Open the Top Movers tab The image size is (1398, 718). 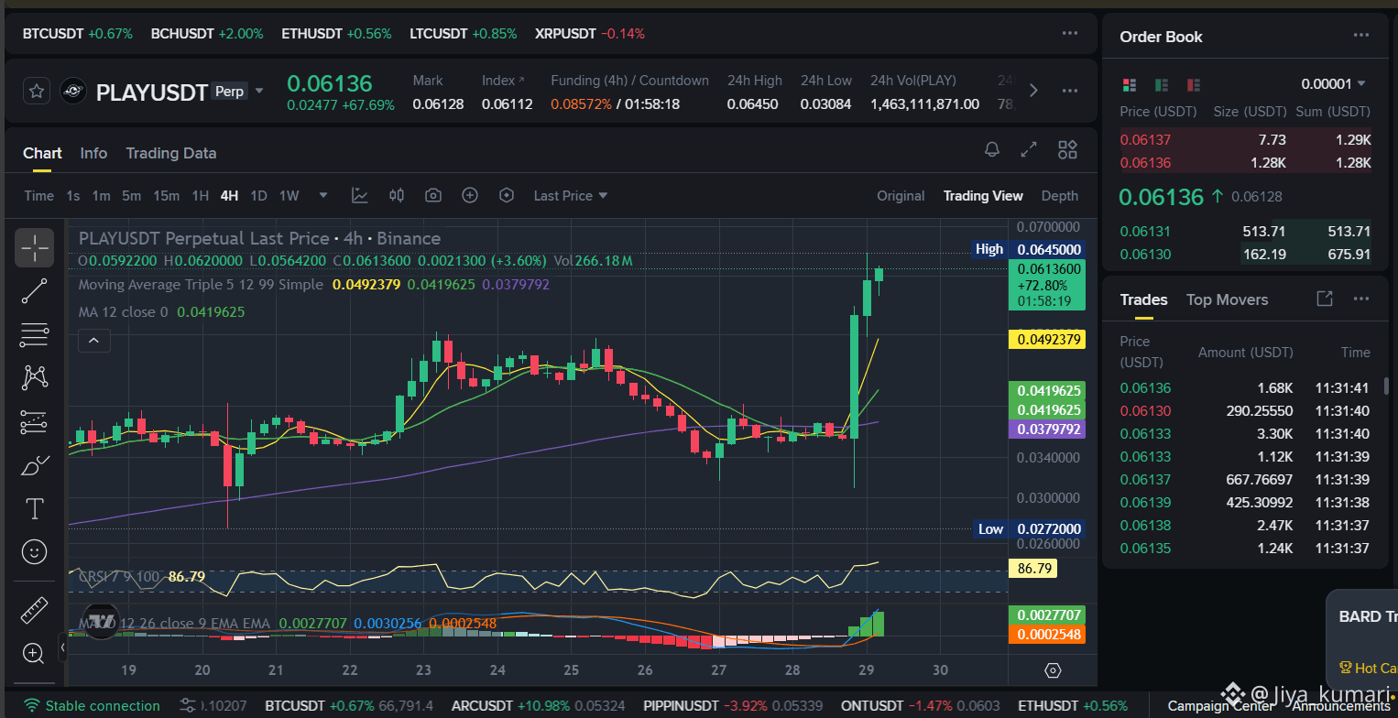pos(1227,299)
